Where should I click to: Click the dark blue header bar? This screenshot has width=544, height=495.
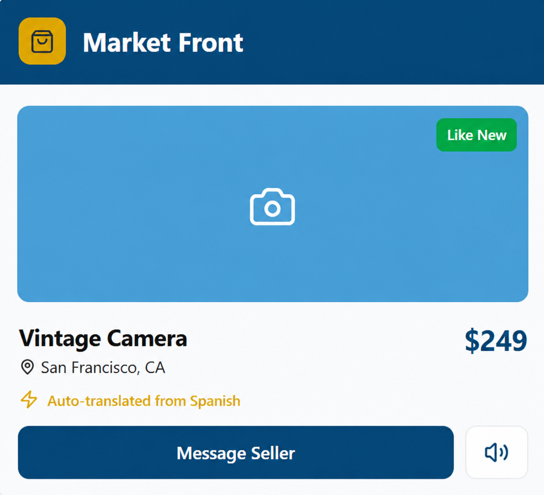[x=272, y=42]
